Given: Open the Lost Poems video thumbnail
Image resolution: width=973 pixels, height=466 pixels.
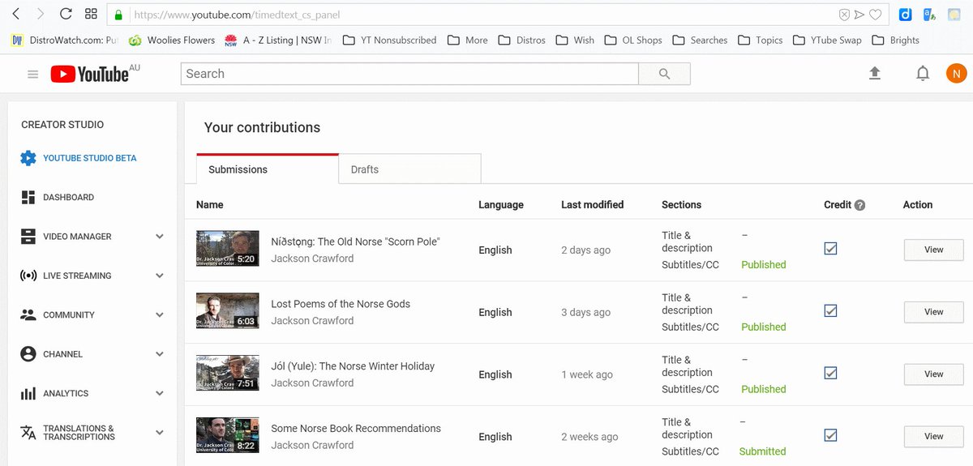Looking at the screenshot, I should [x=228, y=311].
